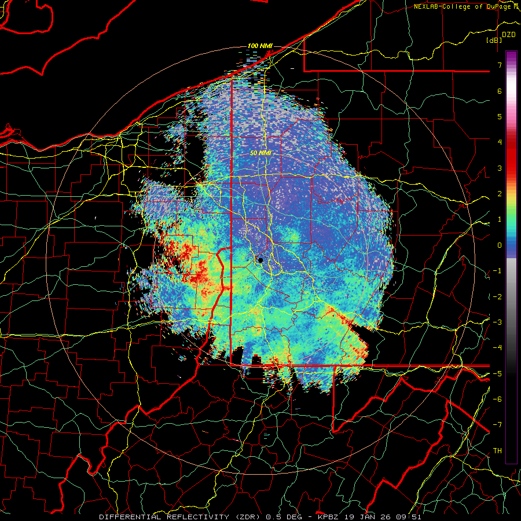The width and height of the screenshot is (521, 521).
Task: Click the 4 value on the scale
Action: 500,142
